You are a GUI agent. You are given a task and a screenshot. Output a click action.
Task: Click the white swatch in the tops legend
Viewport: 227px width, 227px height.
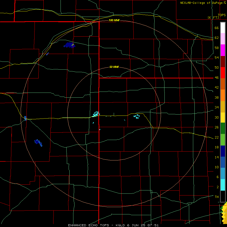tap(223, 28)
